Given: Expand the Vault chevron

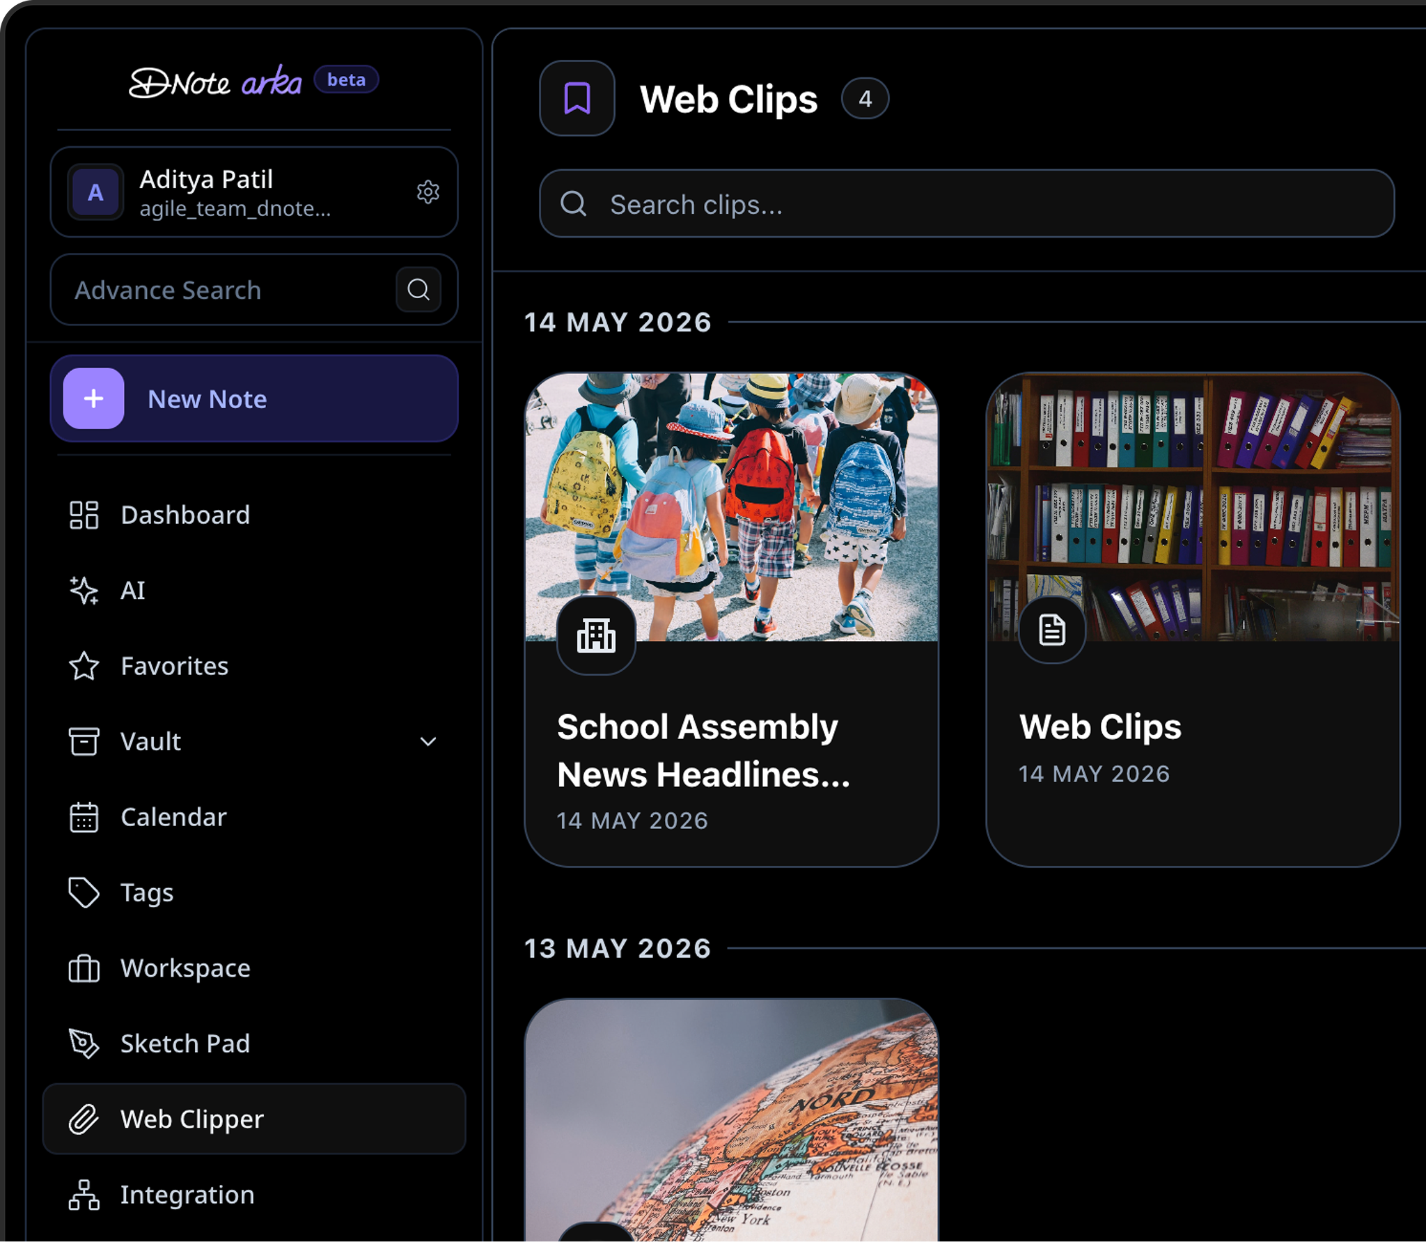Looking at the screenshot, I should (428, 742).
